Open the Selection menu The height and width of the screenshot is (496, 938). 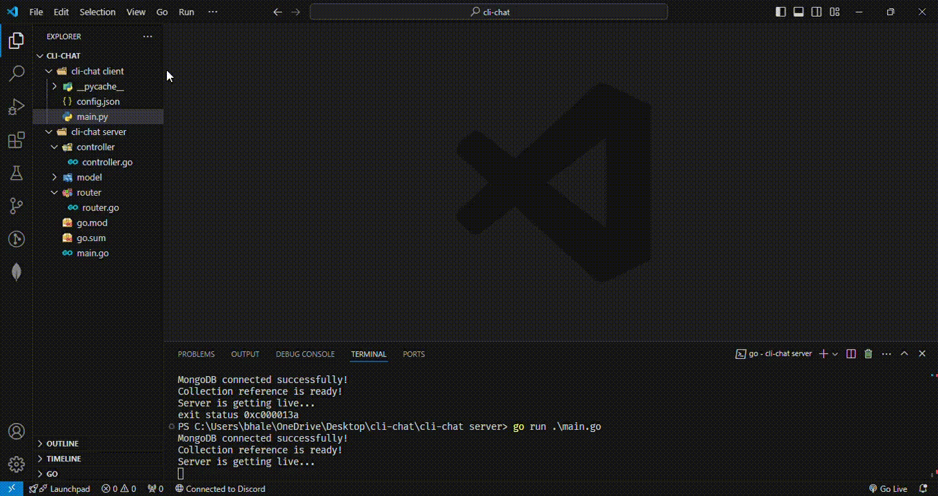click(97, 12)
